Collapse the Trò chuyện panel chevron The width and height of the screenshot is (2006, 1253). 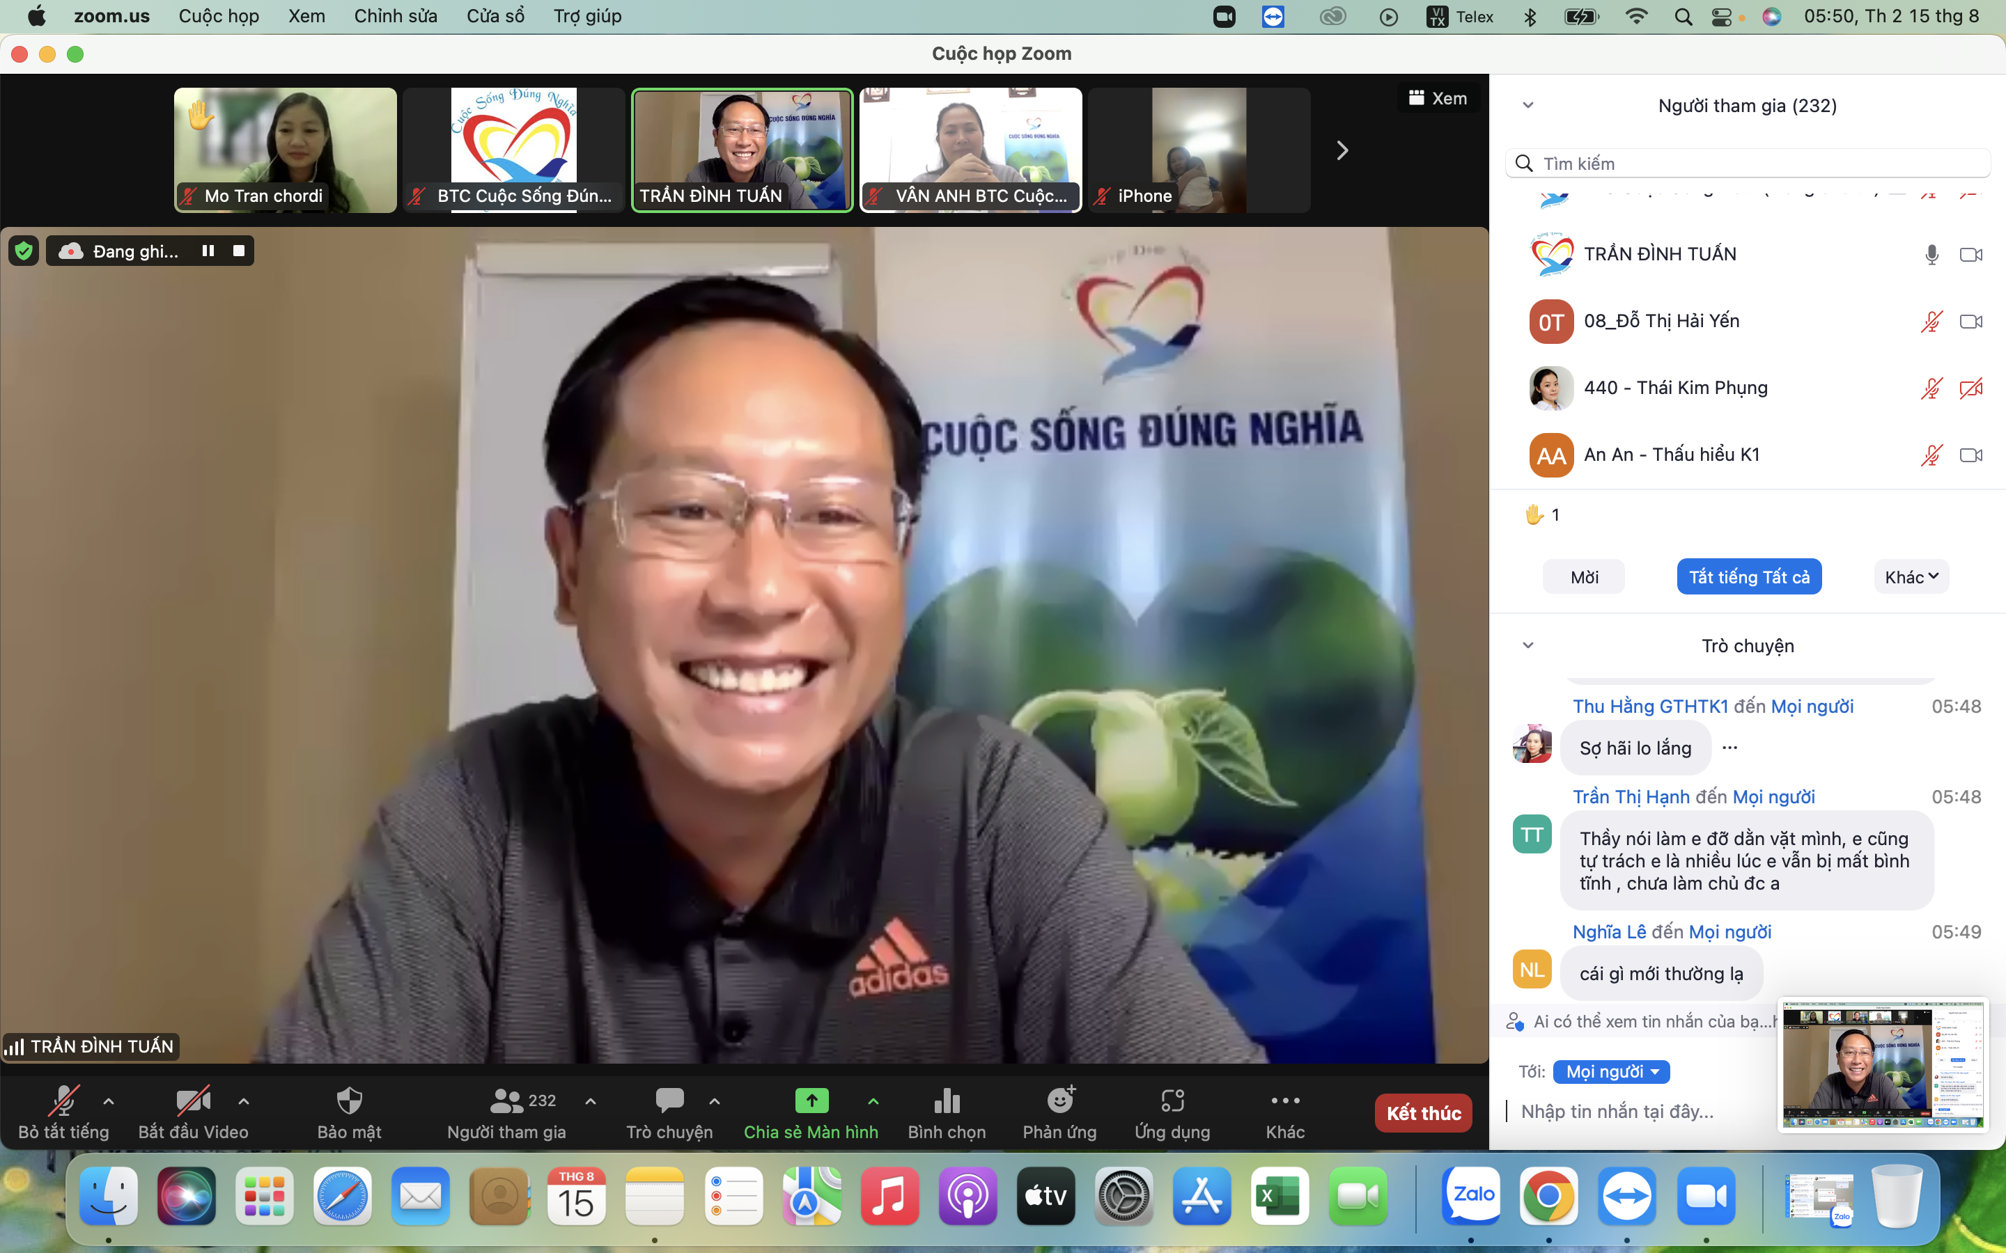(x=1527, y=645)
